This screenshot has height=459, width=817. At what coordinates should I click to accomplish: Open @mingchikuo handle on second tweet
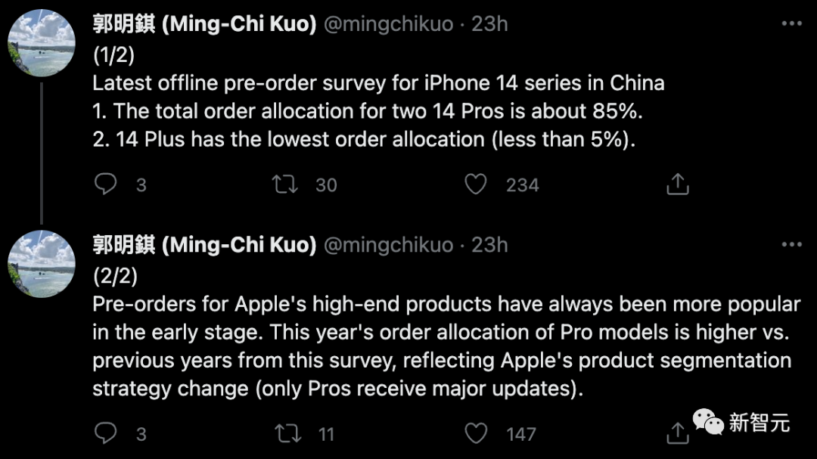coord(389,245)
